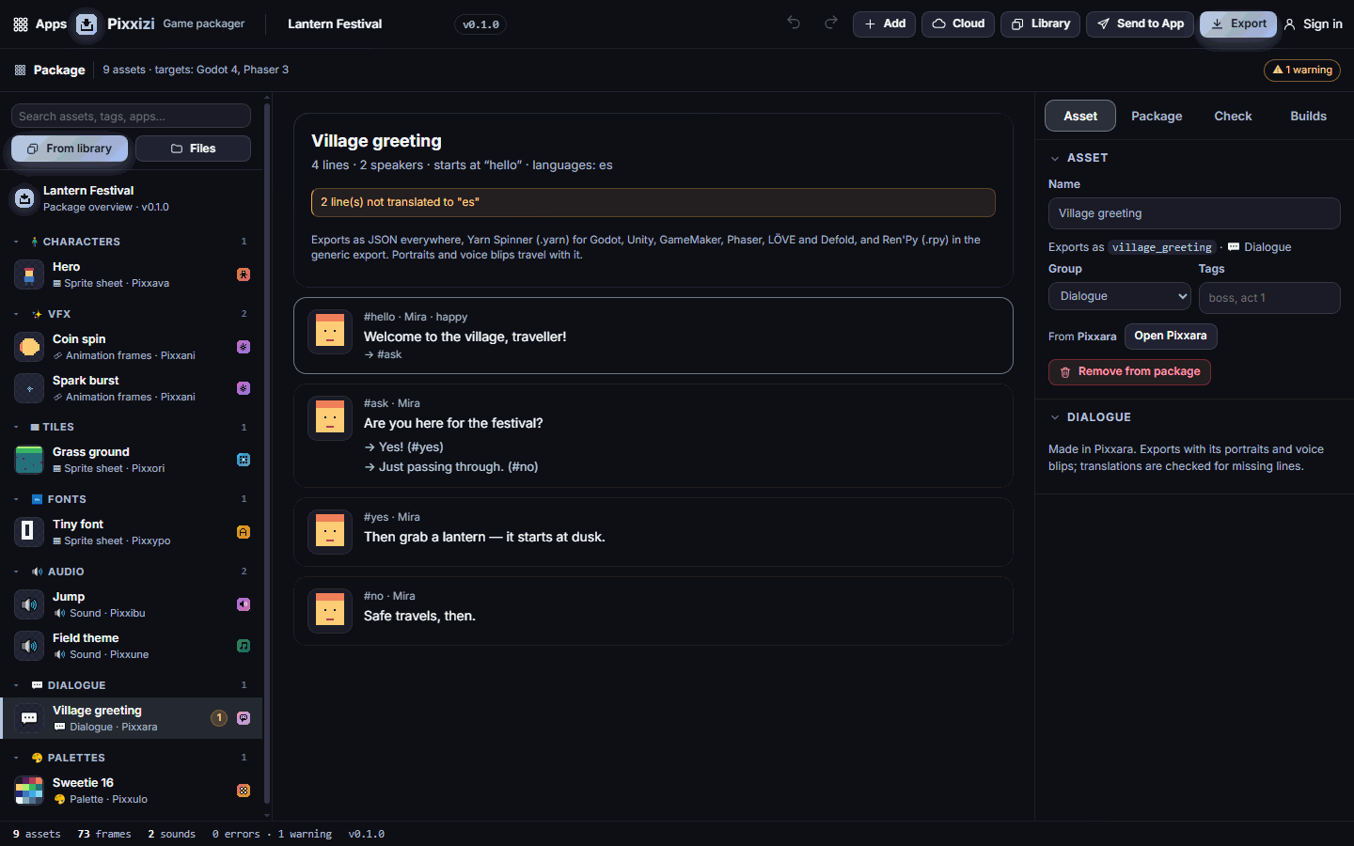Collapse the PALETTES category

tap(16, 758)
